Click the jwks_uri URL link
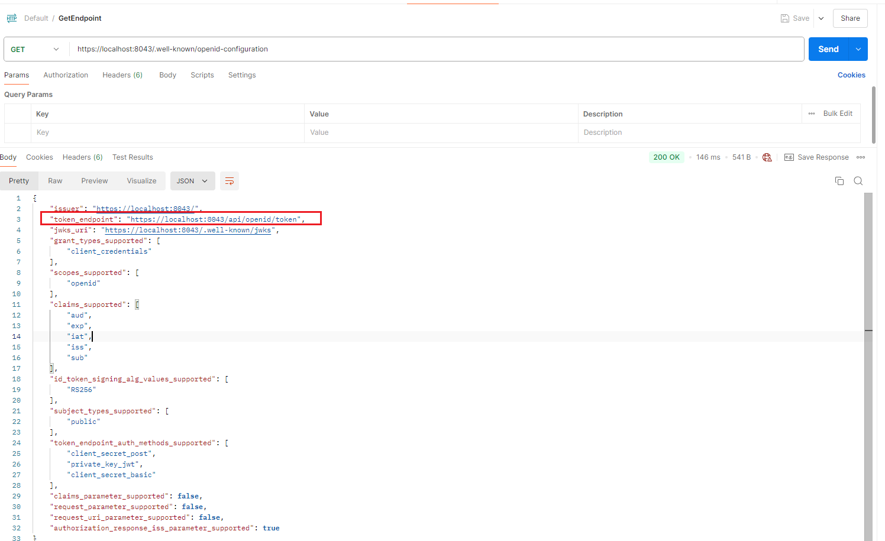This screenshot has width=885, height=541. (188, 230)
